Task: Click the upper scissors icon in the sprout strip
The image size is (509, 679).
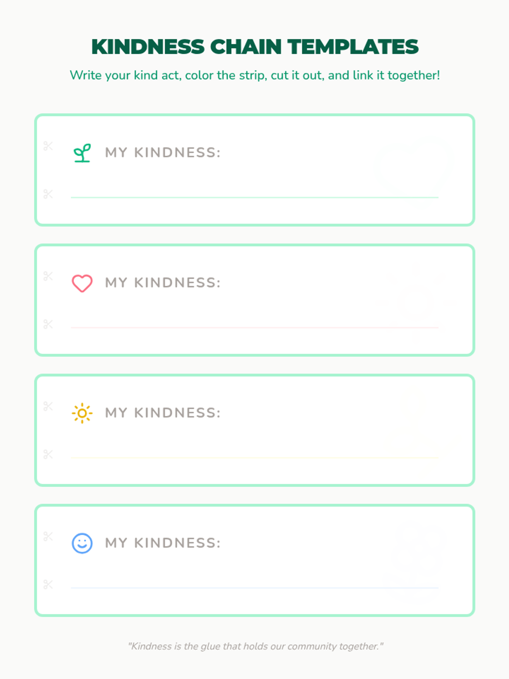Action: point(48,146)
